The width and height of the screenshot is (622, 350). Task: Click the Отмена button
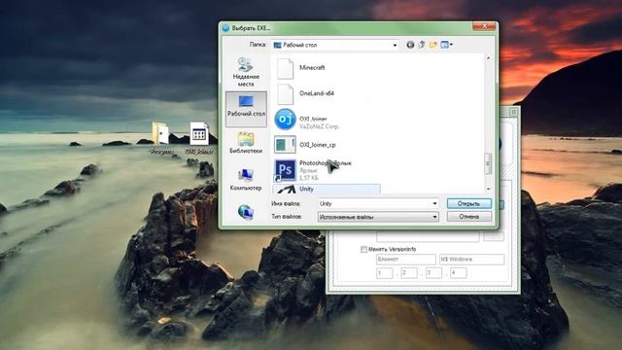point(468,217)
